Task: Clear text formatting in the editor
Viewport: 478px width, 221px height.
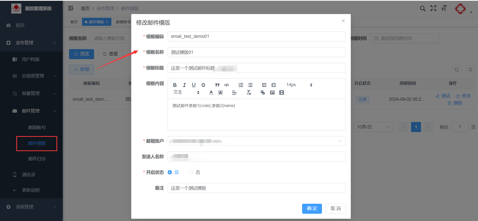Action: [x=249, y=92]
